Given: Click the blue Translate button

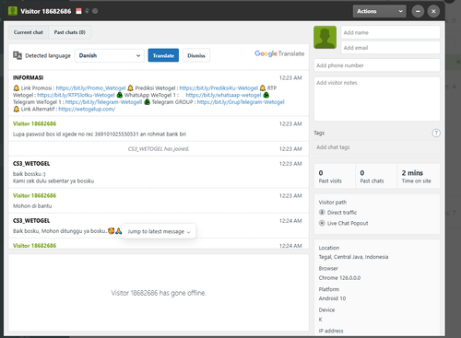Looking at the screenshot, I should click(163, 55).
